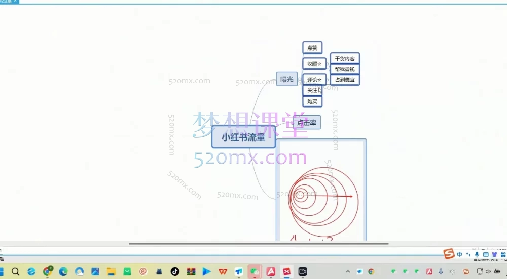This screenshot has width=507, height=279.
Task: Open WinRAR archive icon in taskbar
Action: pos(191,272)
